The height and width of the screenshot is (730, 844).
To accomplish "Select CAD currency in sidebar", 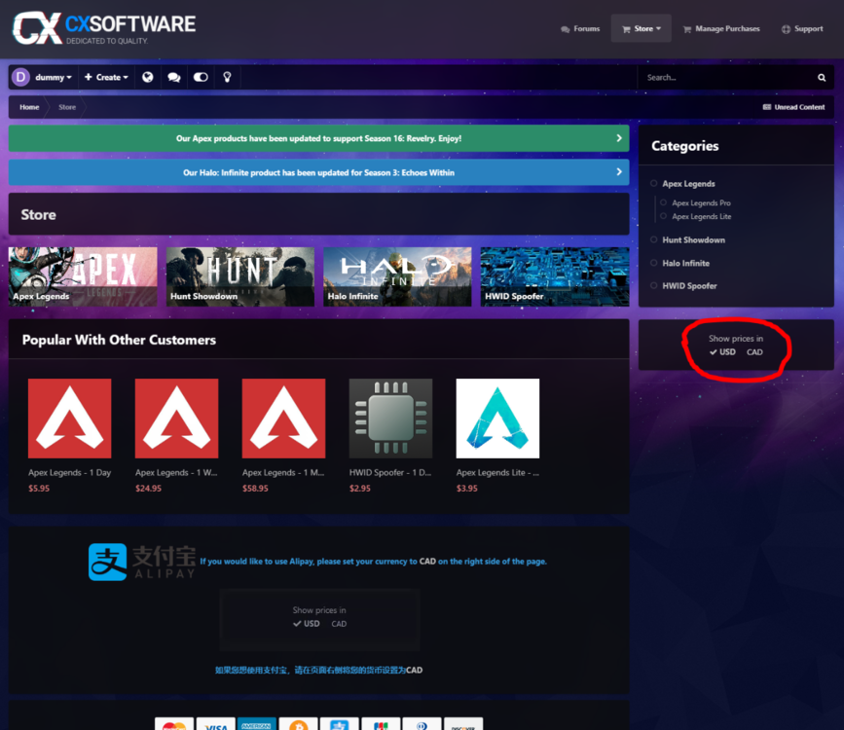I will pos(754,352).
